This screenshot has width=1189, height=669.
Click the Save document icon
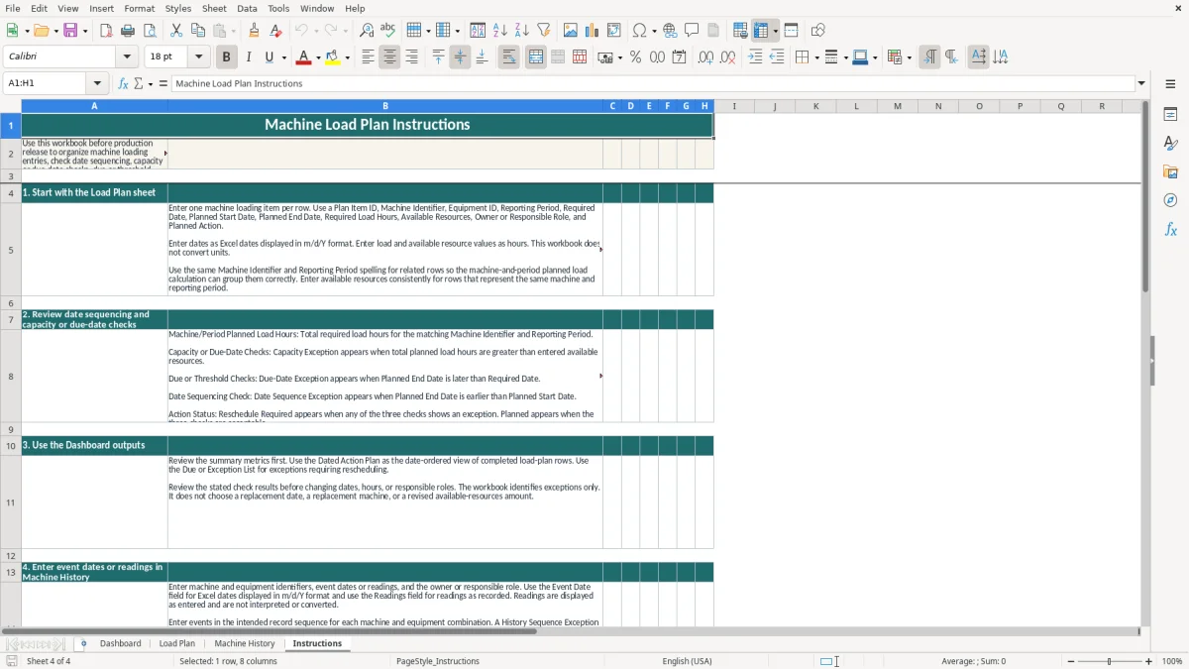click(x=70, y=31)
